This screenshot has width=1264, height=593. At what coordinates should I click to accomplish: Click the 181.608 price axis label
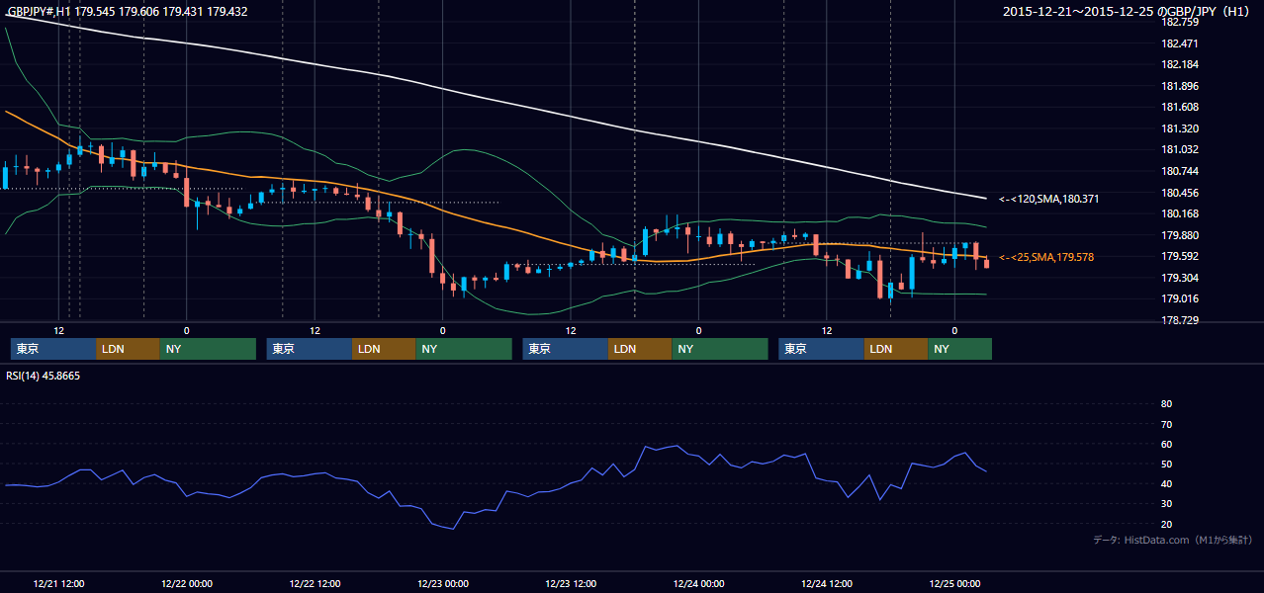coord(1179,107)
